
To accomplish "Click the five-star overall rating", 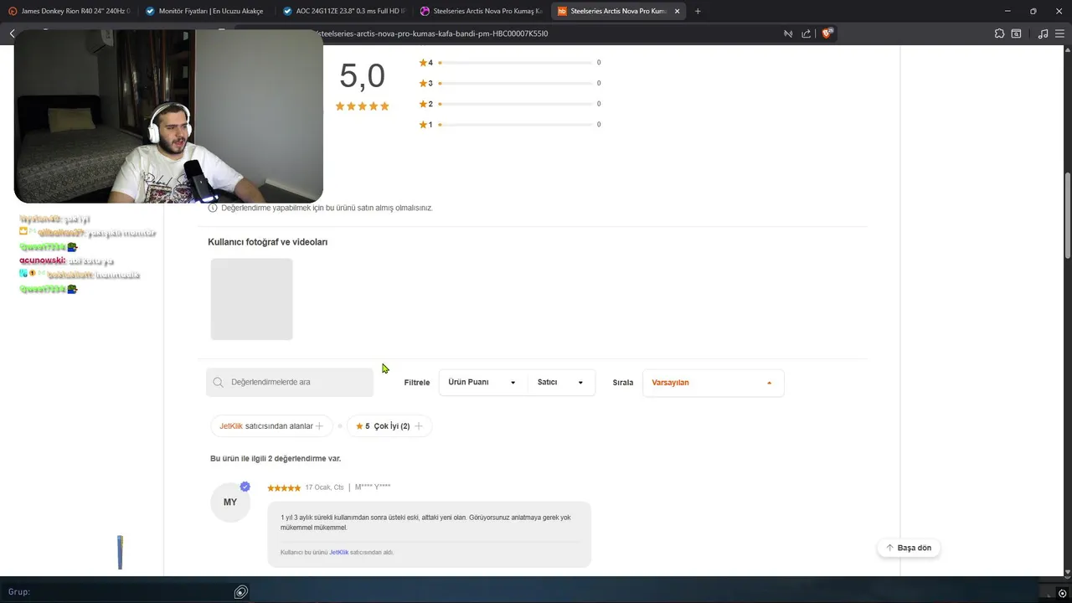I will [x=362, y=106].
